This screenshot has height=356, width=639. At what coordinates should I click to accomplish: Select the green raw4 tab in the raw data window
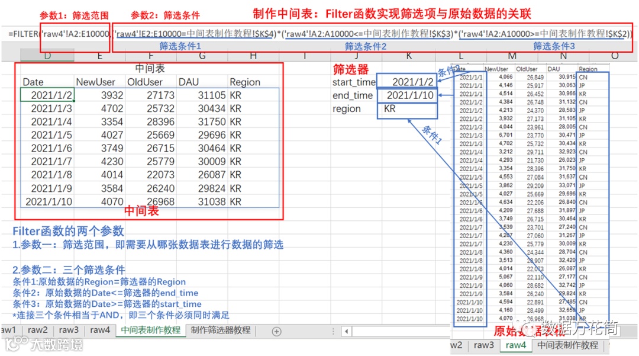click(x=515, y=345)
